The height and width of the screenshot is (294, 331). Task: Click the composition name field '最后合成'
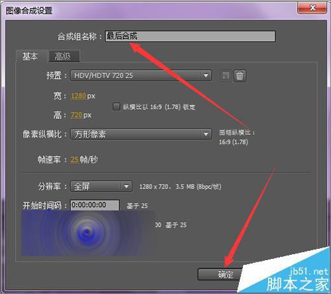click(x=190, y=36)
